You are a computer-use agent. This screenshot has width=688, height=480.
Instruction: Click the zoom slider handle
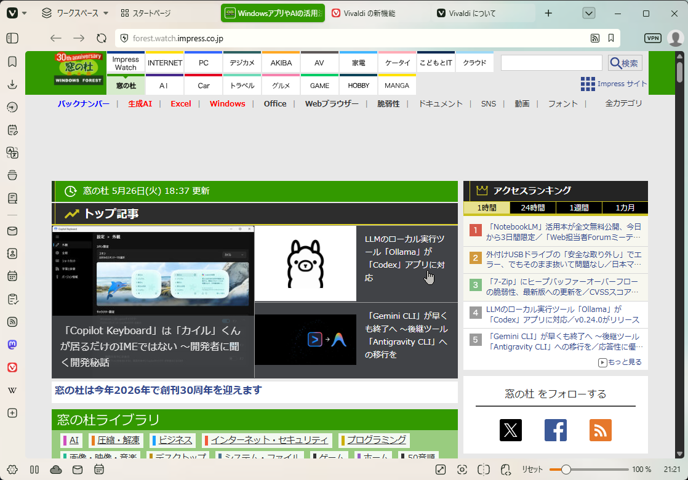pyautogui.click(x=566, y=470)
